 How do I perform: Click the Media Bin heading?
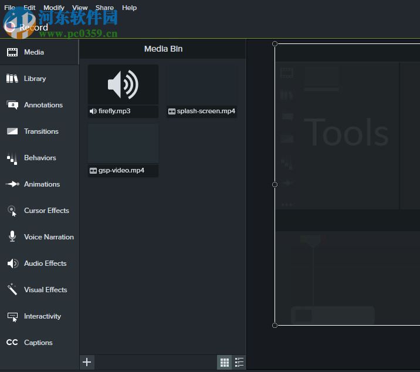[x=164, y=49]
